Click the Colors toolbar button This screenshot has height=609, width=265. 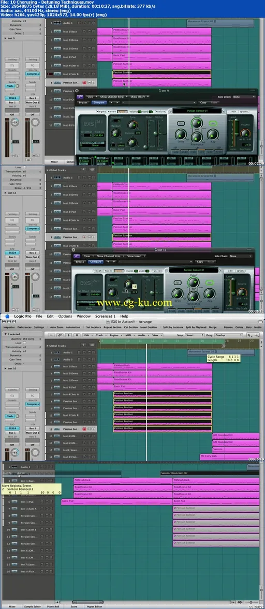click(x=239, y=327)
